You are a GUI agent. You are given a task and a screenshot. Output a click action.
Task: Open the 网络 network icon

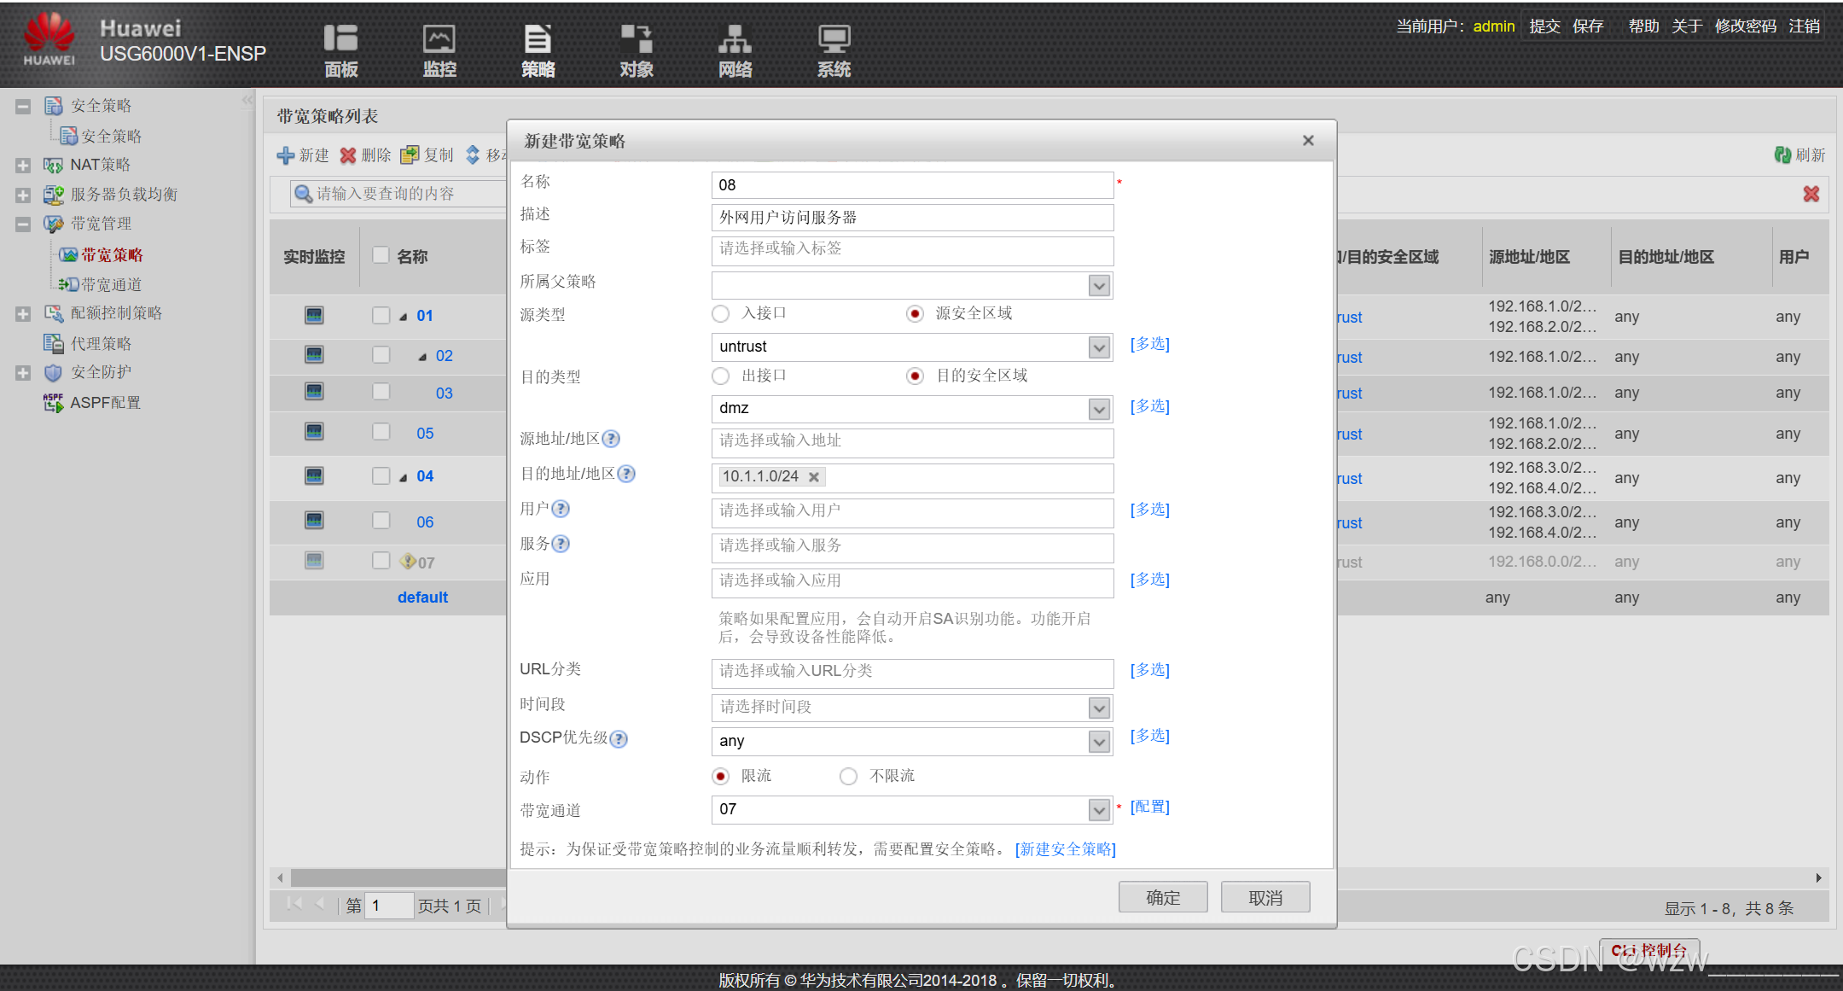(734, 40)
